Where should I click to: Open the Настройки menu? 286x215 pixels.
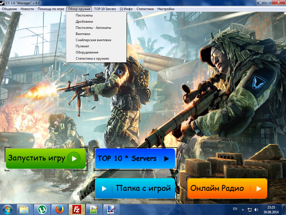pyautogui.click(x=166, y=9)
